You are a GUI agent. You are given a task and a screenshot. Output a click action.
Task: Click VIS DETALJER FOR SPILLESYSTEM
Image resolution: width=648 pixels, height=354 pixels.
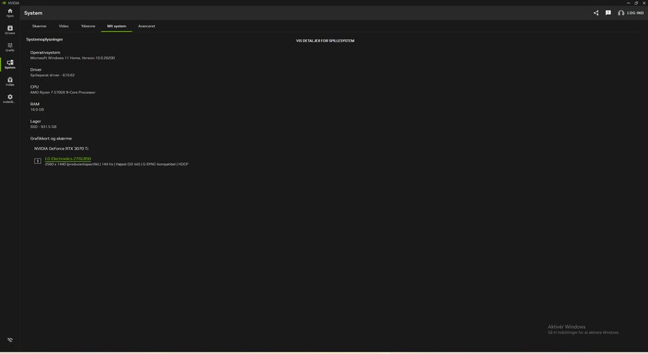[325, 41]
